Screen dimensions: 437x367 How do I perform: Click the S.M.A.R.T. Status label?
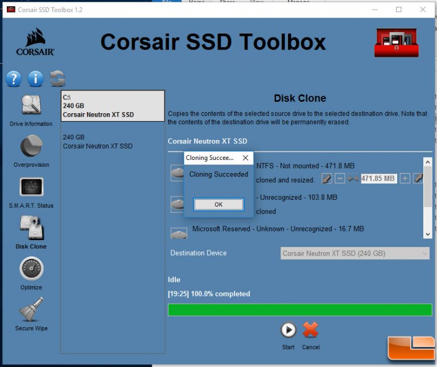tap(31, 205)
